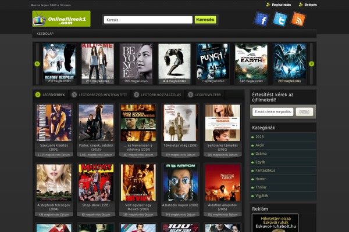349x232 pixels.
Task: Open Tökéletes világ (1993) poster
Action: coord(180,123)
